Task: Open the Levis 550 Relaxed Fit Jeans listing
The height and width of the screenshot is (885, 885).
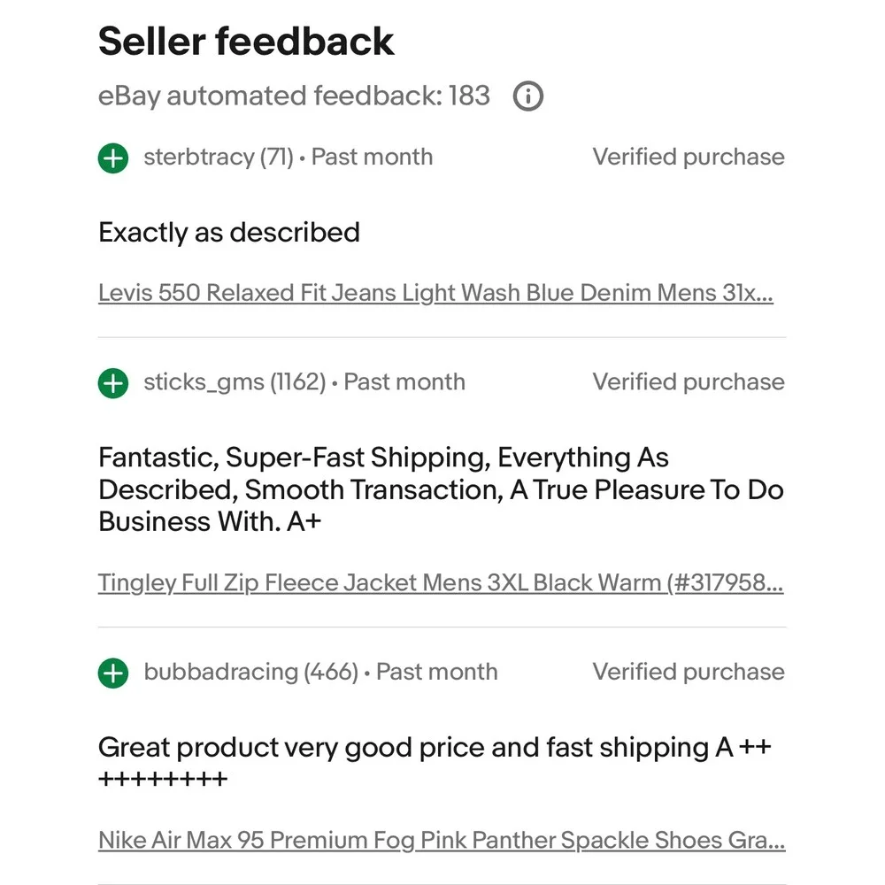Action: coord(435,293)
